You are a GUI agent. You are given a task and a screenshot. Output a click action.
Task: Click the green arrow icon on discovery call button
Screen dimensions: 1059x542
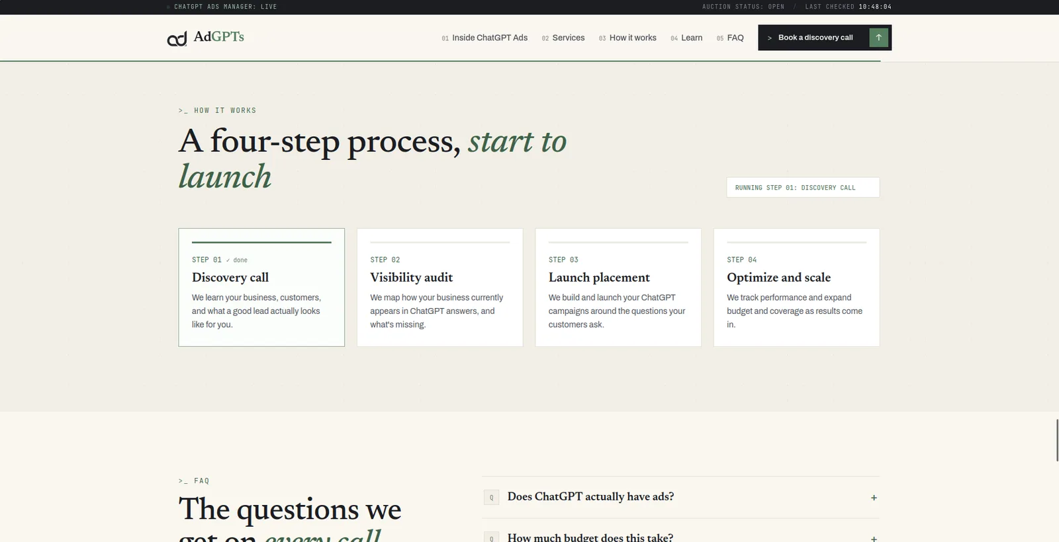pos(878,38)
